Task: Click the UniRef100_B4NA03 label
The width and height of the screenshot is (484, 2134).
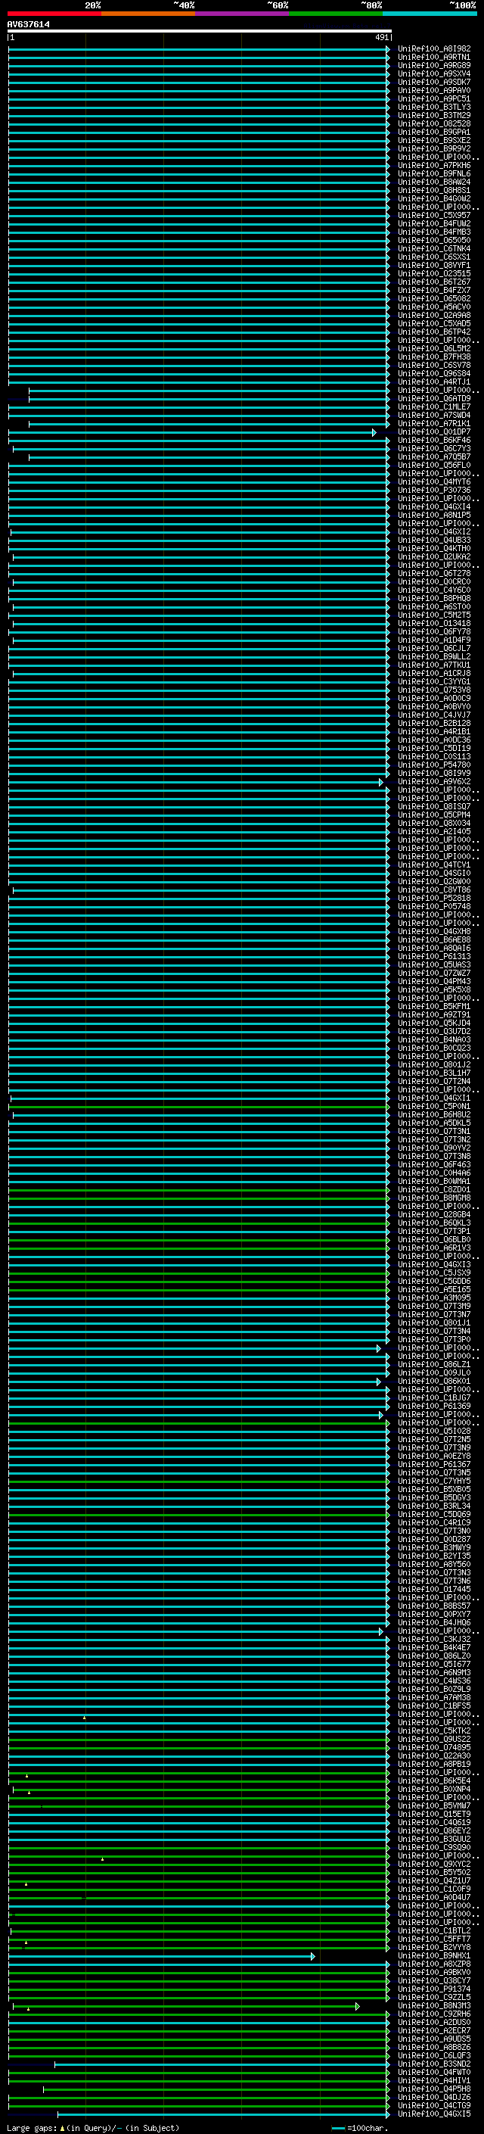Action: point(434,1039)
